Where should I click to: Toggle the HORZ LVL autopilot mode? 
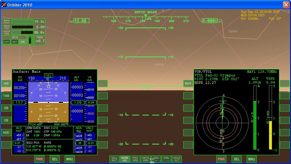(x=125, y=159)
